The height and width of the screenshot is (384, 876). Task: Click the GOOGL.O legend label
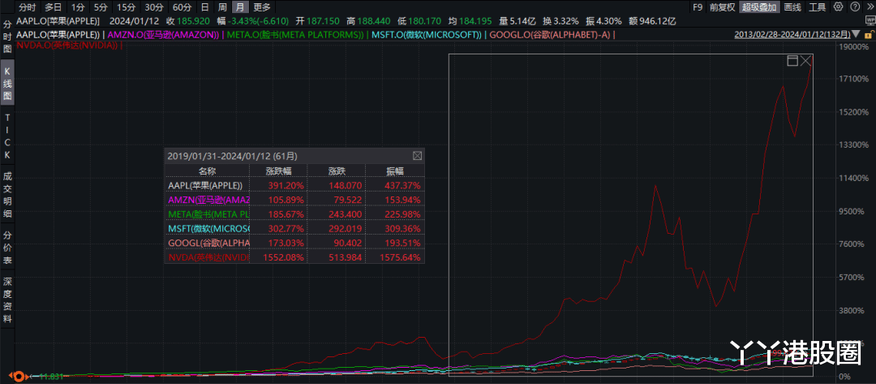[x=550, y=35]
